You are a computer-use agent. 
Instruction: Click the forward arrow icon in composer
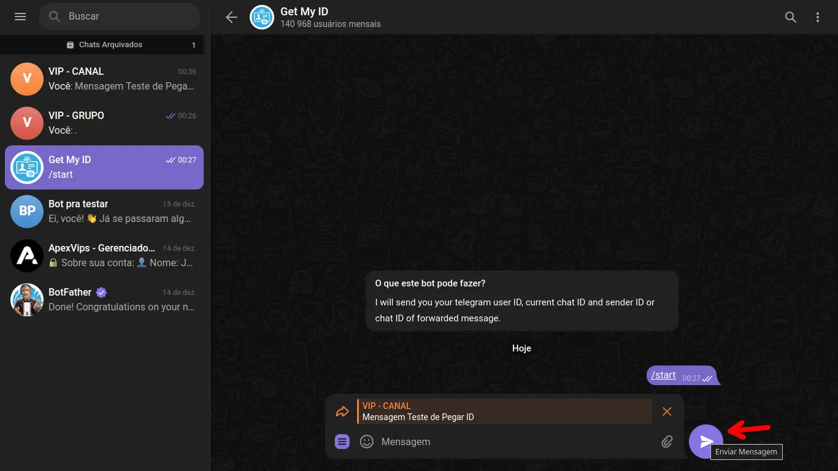342,412
